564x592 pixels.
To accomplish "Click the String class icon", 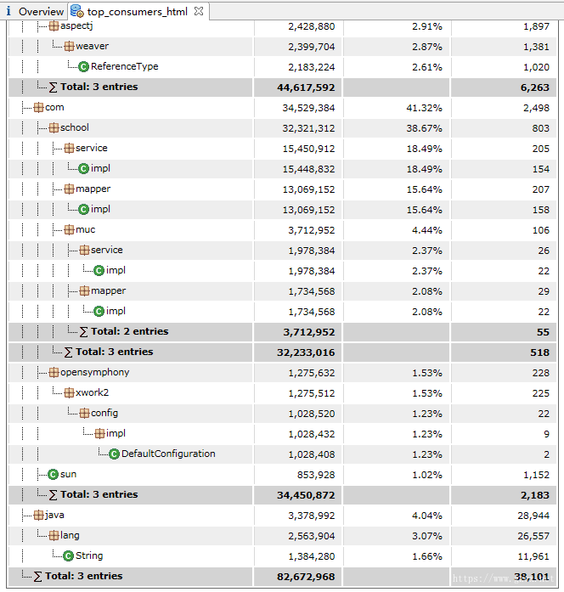I will (68, 556).
